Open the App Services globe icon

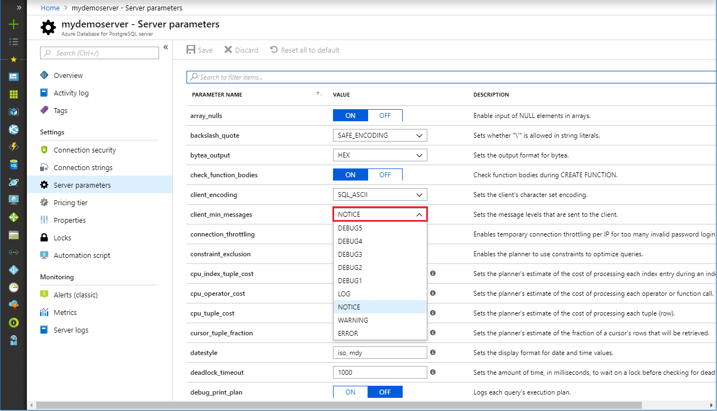coord(14,130)
